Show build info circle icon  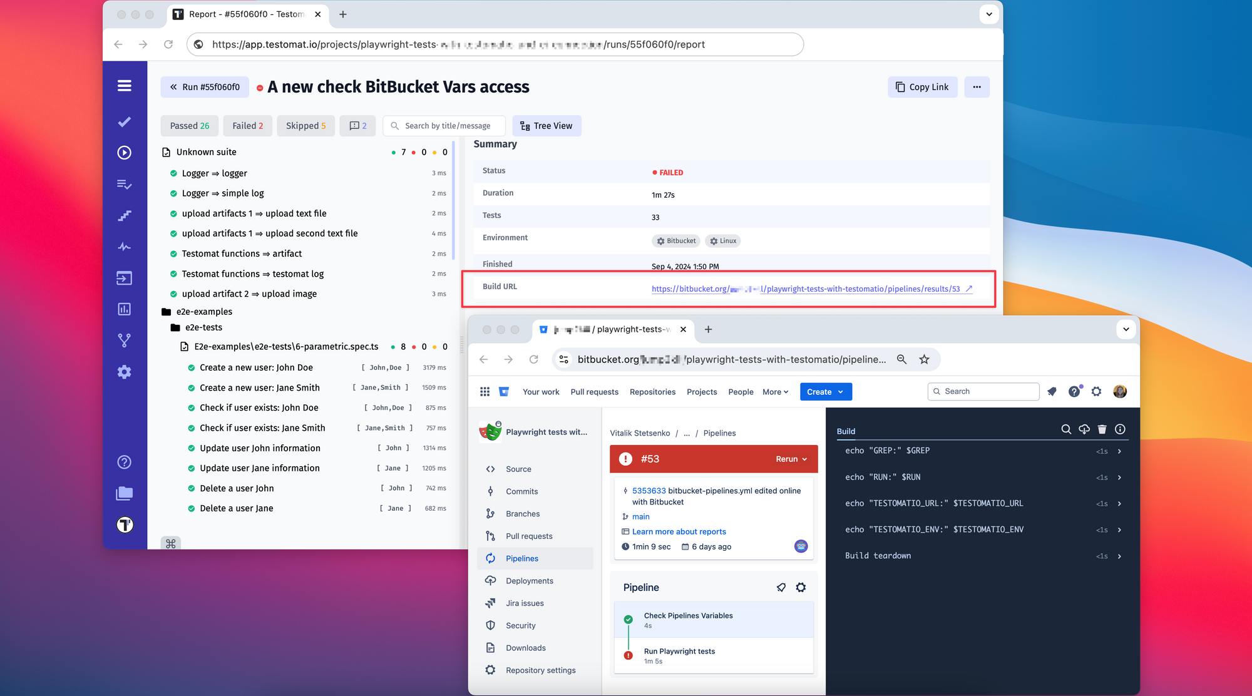(1121, 429)
